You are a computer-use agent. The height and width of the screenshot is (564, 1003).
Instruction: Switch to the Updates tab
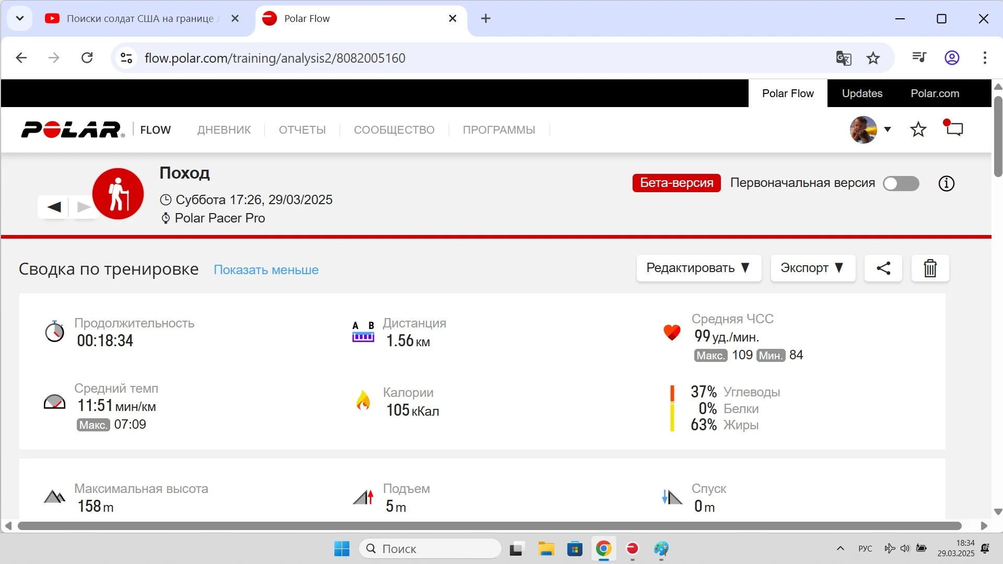click(861, 93)
